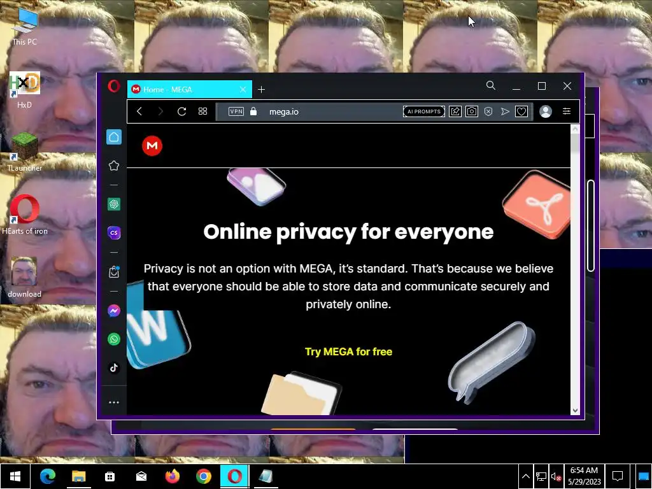This screenshot has width=652, height=489.
Task: Add page to bookmarks heart
Action: pos(521,111)
